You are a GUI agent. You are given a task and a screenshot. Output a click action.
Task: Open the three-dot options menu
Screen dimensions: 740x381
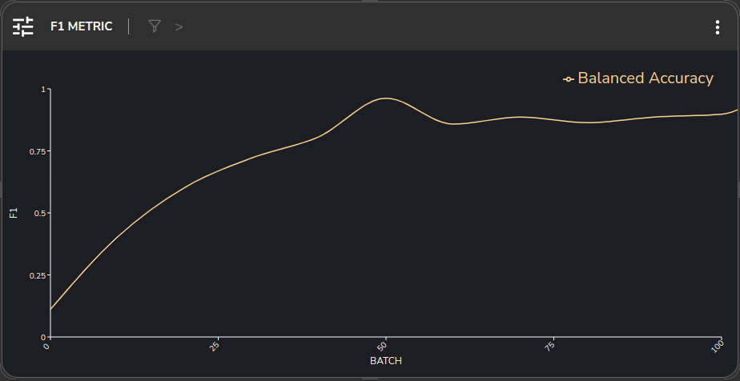(x=717, y=27)
